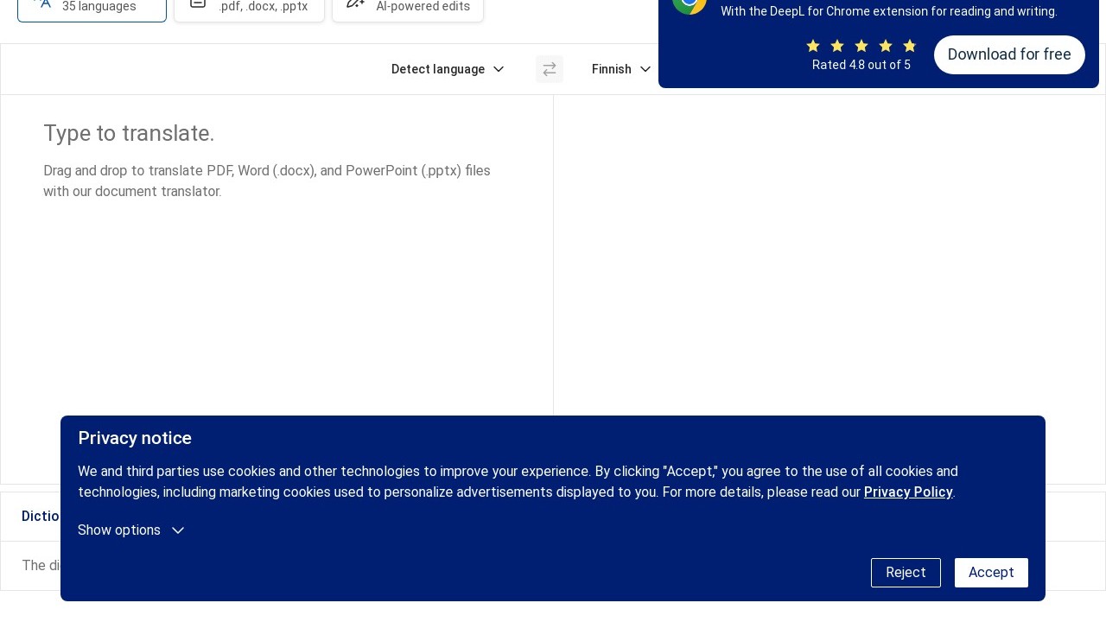Switch to the 35 languages text tab
The width and height of the screenshot is (1106, 622).
tap(99, 7)
